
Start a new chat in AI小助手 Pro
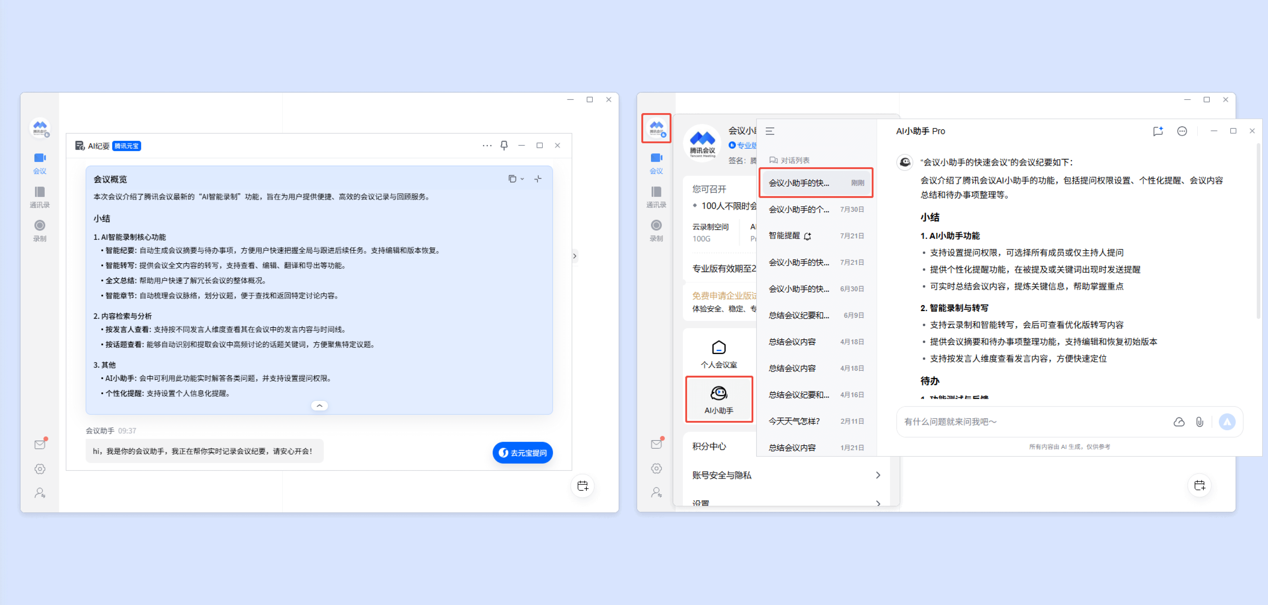tap(1157, 131)
